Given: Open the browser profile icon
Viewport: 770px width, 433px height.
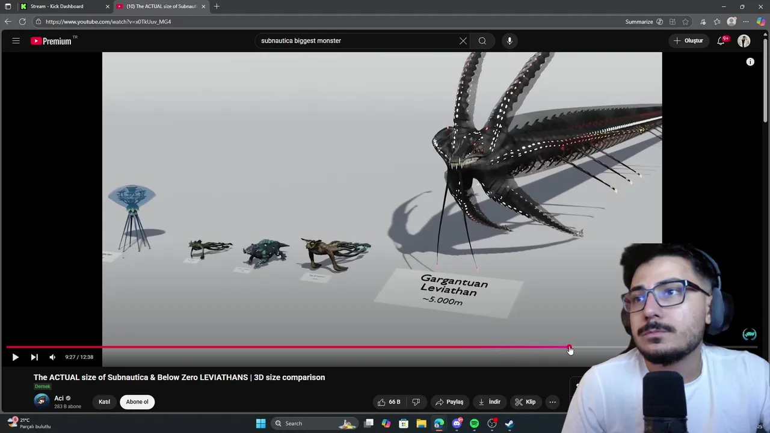Looking at the screenshot, I should coord(731,22).
